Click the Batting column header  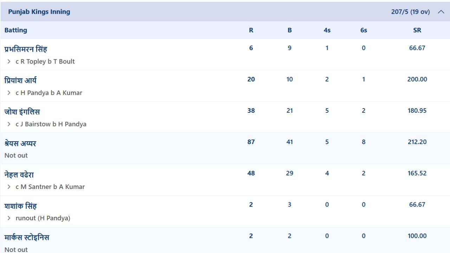(16, 30)
